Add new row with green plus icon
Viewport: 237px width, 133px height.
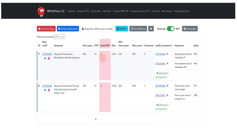(x=96, y=119)
